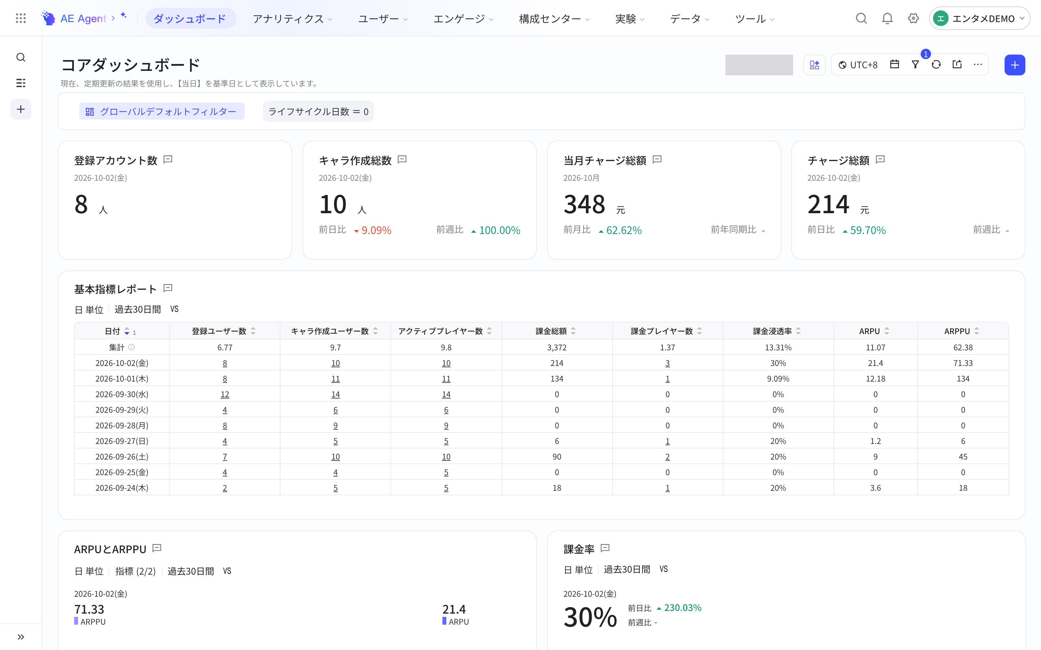Image resolution: width=1041 pixels, height=650 pixels.
Task: Open the sidebar list view icon
Action: (x=20, y=83)
